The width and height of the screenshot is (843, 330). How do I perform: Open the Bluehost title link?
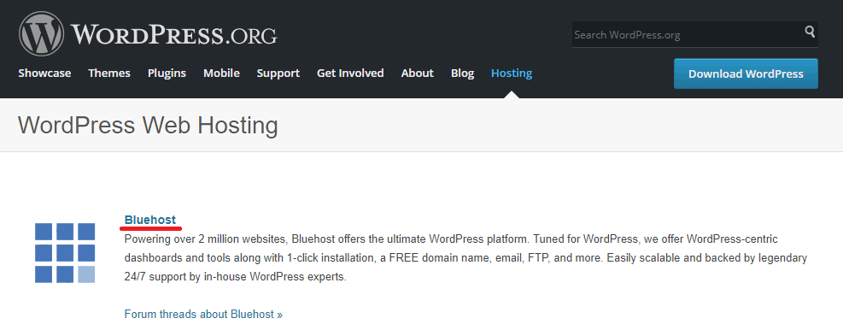click(x=150, y=220)
